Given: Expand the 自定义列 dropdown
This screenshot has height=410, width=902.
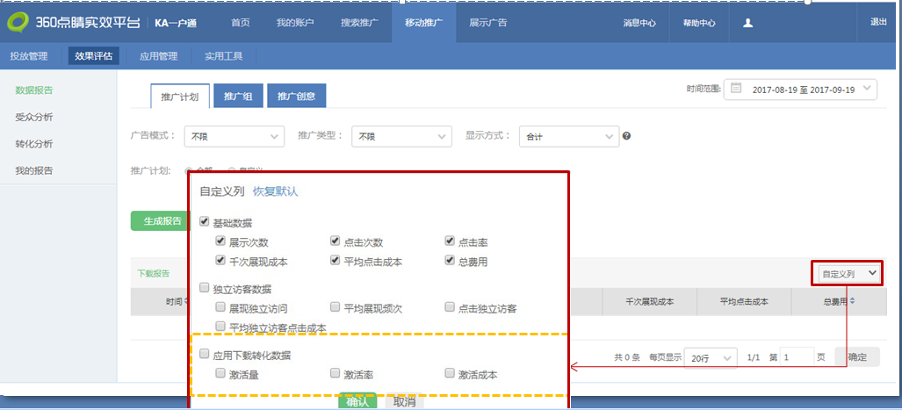Looking at the screenshot, I should pyautogui.click(x=847, y=274).
